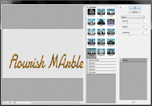152x106 pixels.
Task: Add a new effect layer
Action: tap(133, 102)
